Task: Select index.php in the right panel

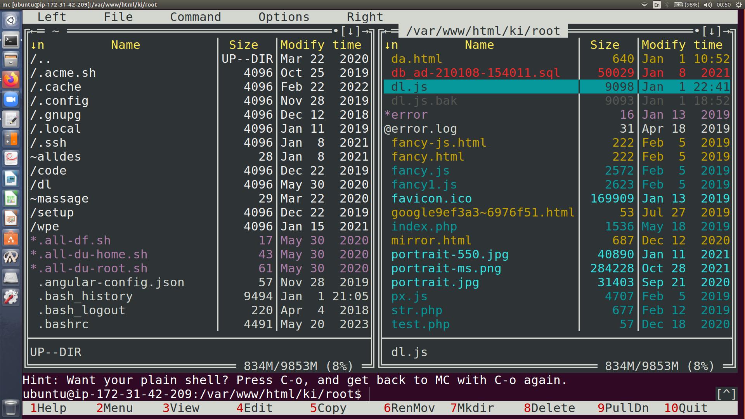Action: 424,227
